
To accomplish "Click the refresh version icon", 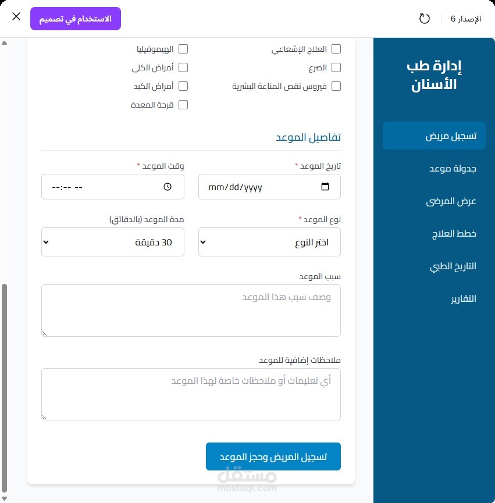I will 424,19.
